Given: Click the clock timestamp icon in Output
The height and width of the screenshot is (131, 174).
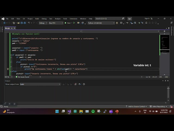Looking at the screenshot, I should tap(84, 84).
